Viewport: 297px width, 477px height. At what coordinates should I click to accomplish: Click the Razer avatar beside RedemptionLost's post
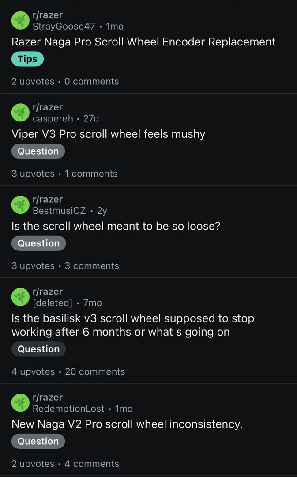20,403
